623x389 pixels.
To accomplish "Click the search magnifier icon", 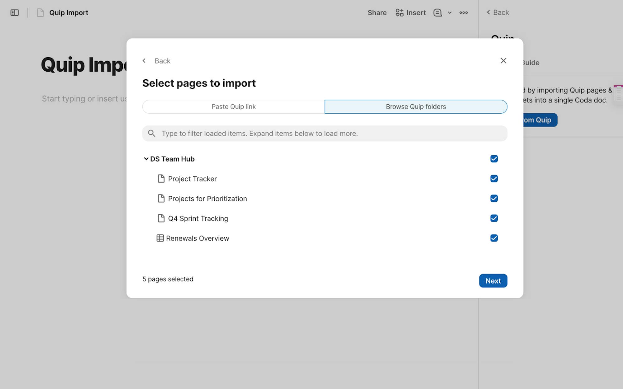I will 152,134.
